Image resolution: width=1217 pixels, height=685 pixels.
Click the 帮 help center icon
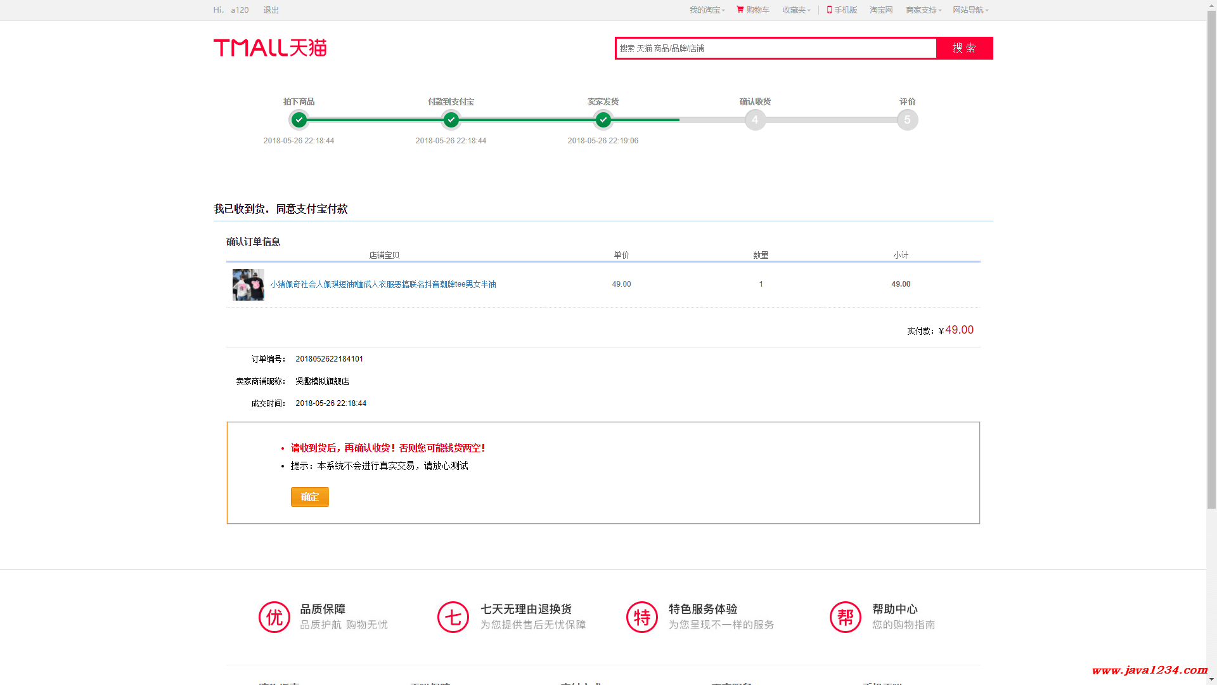point(846,617)
